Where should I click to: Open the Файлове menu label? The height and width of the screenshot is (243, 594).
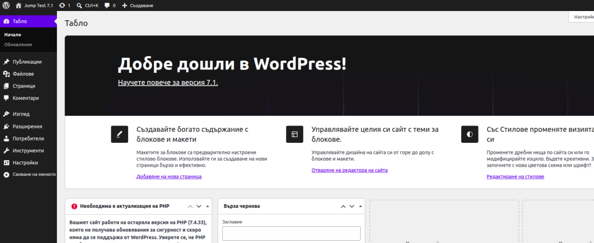(23, 74)
